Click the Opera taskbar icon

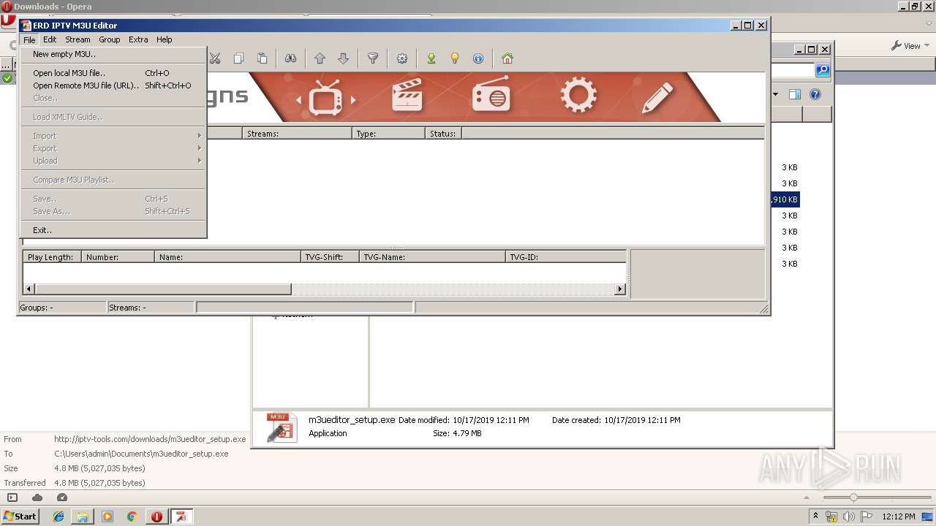[x=156, y=517]
